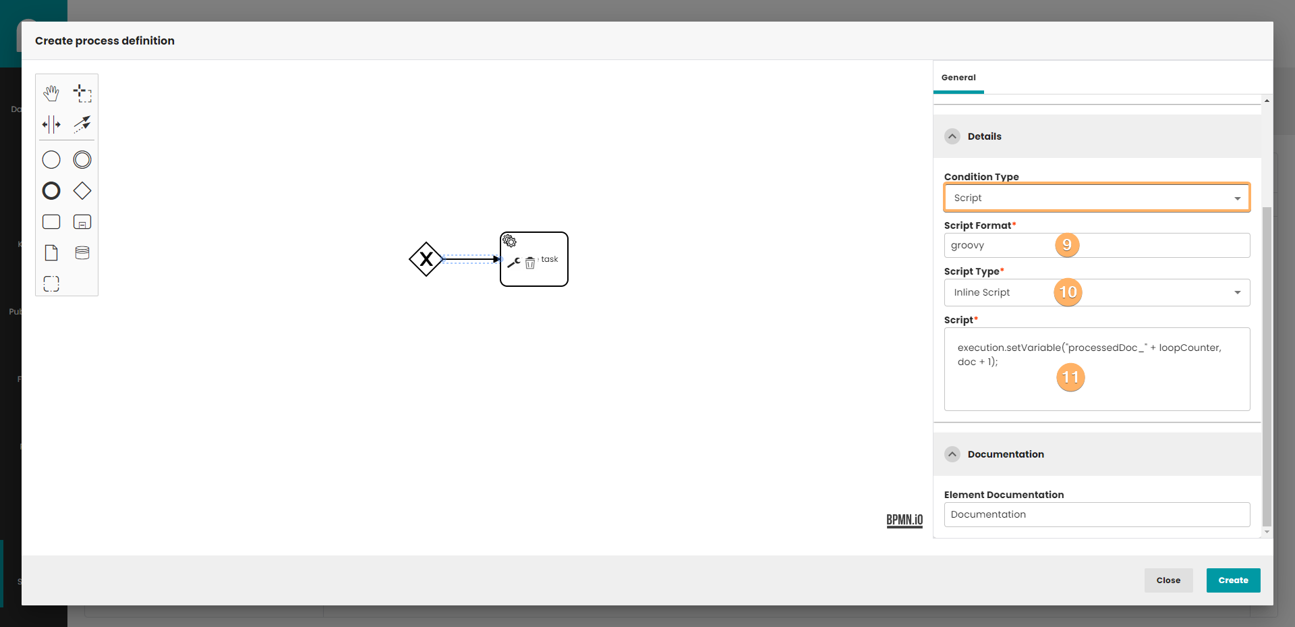The width and height of the screenshot is (1295, 627).
Task: Pick the start event circle shape
Action: point(51,160)
